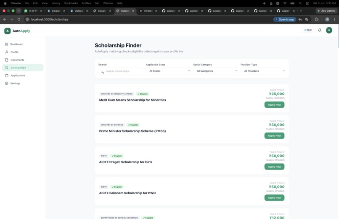This screenshot has height=219, width=339.
Task: Switch language with the Hindi toggle
Action: pos(308,30)
